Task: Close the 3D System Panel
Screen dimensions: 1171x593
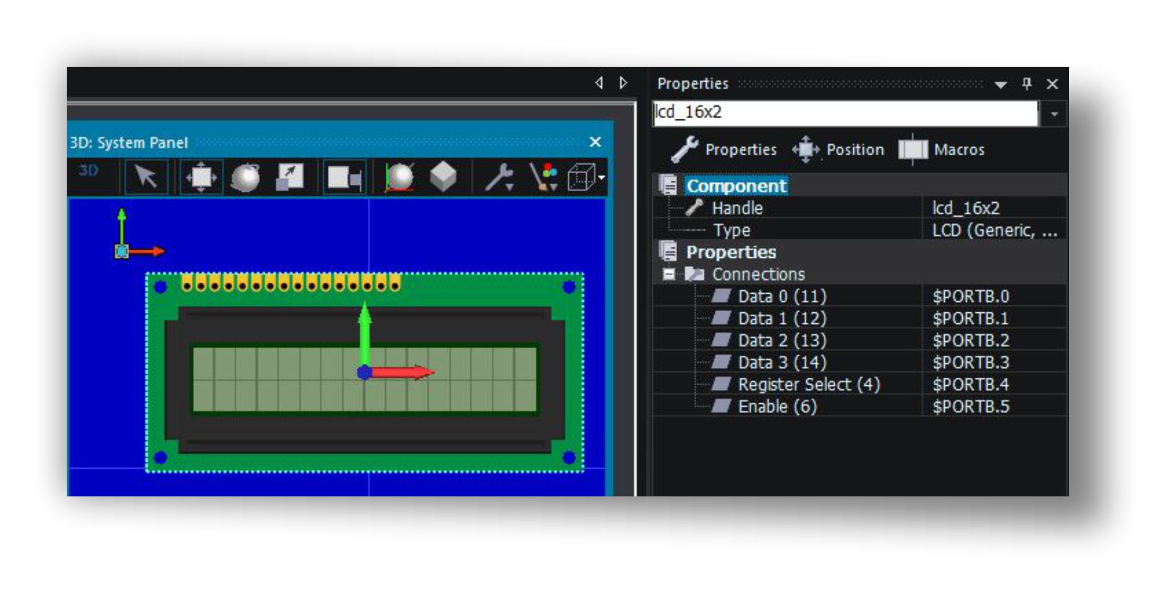Action: 595,142
